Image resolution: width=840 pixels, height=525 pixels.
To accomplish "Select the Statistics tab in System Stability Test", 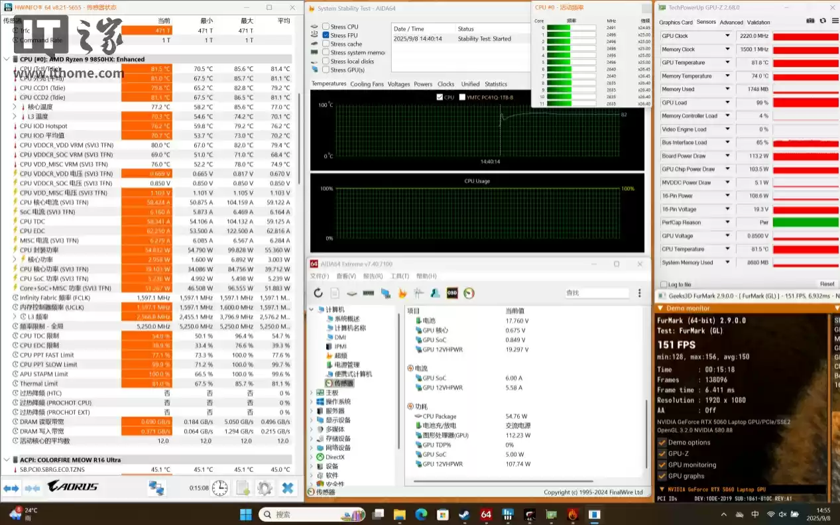I will [498, 84].
